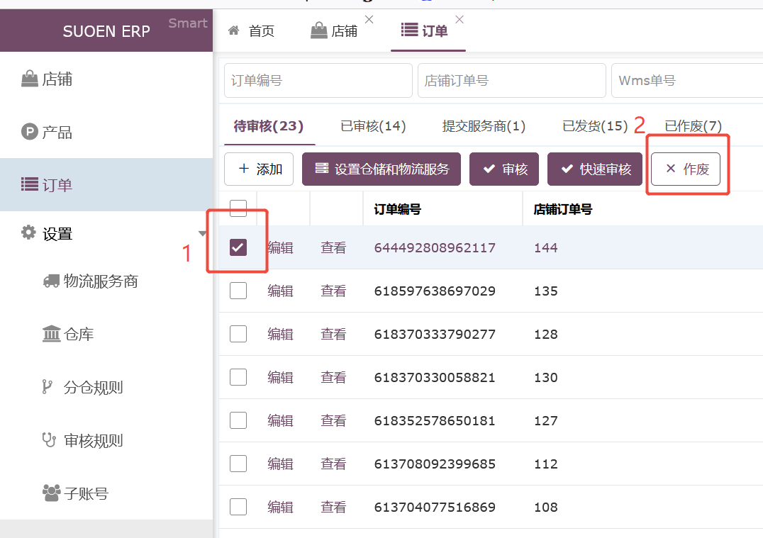Click 查看 for order 618352578650181

click(333, 421)
